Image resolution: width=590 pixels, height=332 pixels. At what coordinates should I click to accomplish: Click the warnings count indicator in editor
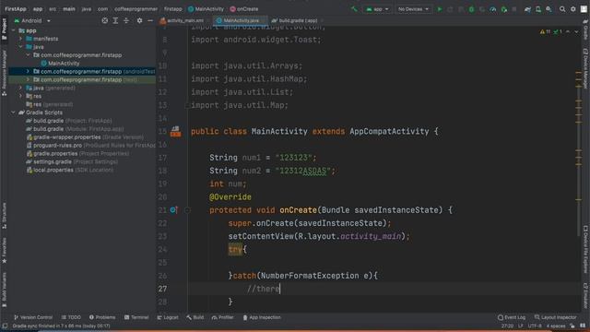tap(545, 32)
